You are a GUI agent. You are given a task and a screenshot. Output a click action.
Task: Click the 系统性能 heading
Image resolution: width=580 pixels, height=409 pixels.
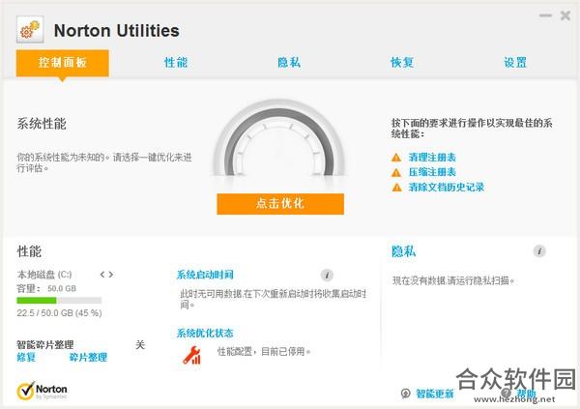click(42, 124)
